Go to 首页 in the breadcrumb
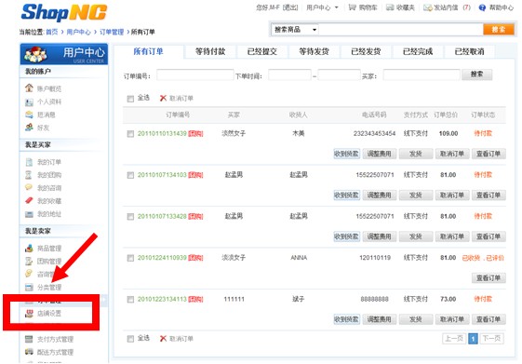This screenshot has height=364, width=522. 52,32
